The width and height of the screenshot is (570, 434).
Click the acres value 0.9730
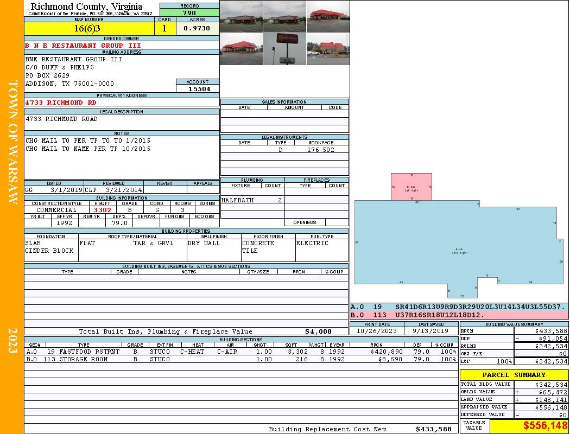[197, 28]
